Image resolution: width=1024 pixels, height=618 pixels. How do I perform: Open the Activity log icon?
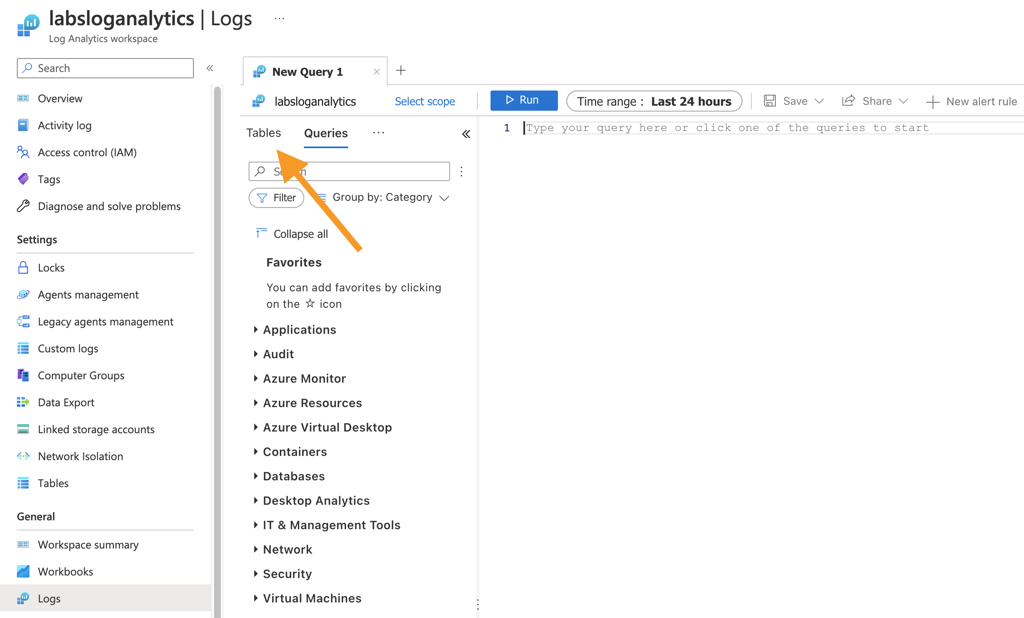click(x=23, y=125)
